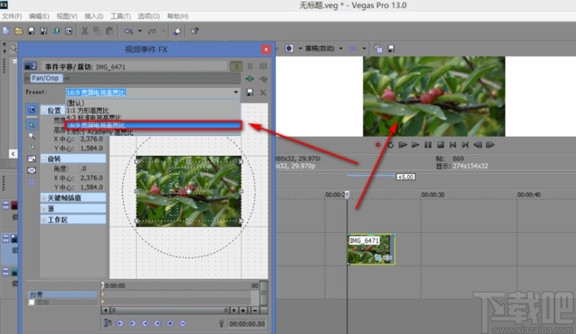Click the What's This help icon
This screenshot has width=576, height=334.
pyautogui.click(x=194, y=31)
